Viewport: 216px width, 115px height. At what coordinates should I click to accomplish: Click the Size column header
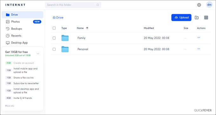(186, 28)
